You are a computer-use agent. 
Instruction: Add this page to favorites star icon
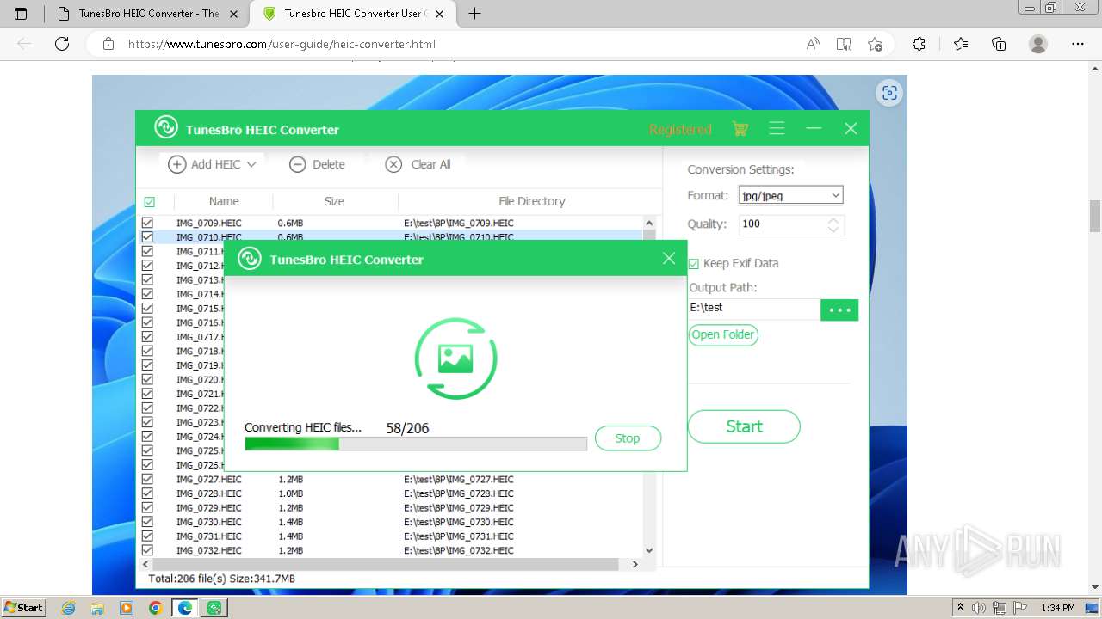875,44
